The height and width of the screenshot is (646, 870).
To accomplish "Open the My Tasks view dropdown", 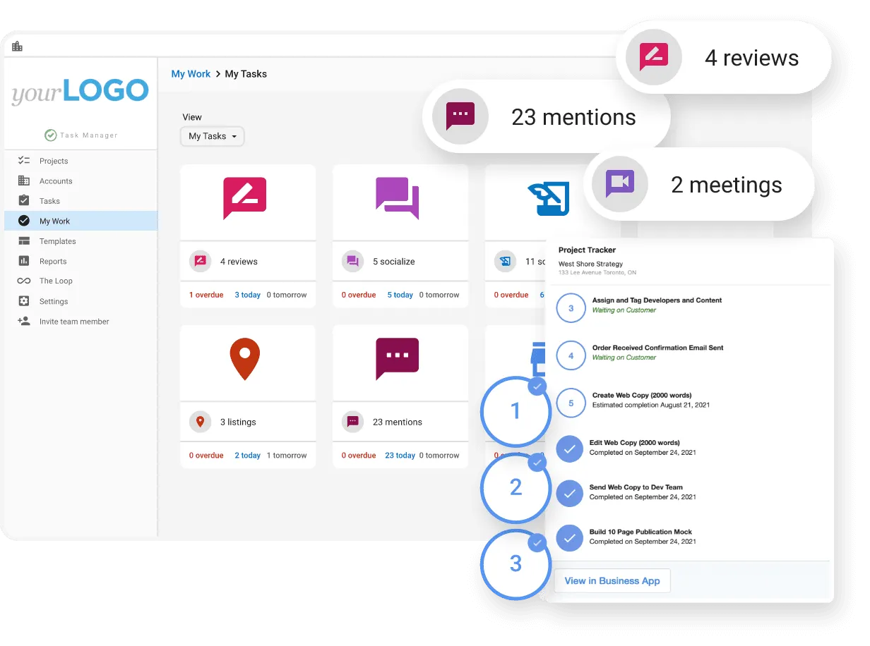I will tap(212, 136).
